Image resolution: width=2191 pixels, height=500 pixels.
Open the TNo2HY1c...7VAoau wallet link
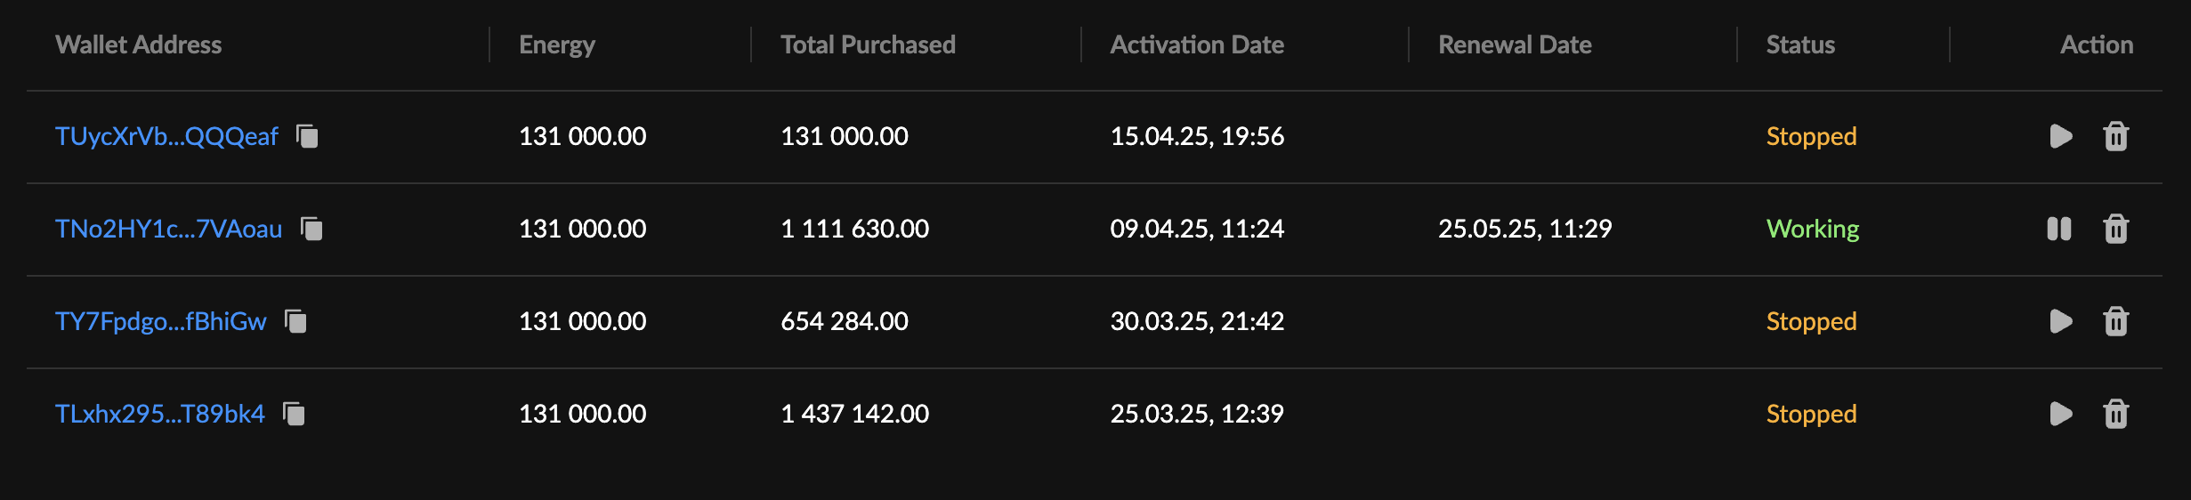[168, 229]
